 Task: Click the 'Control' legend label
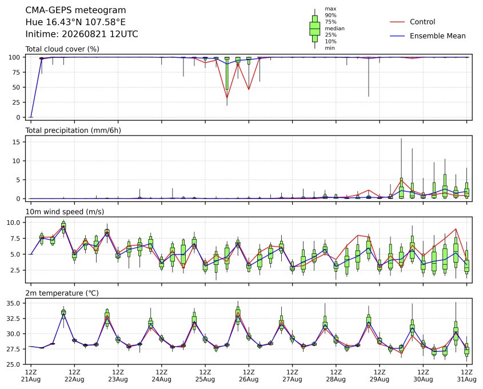[422, 22]
